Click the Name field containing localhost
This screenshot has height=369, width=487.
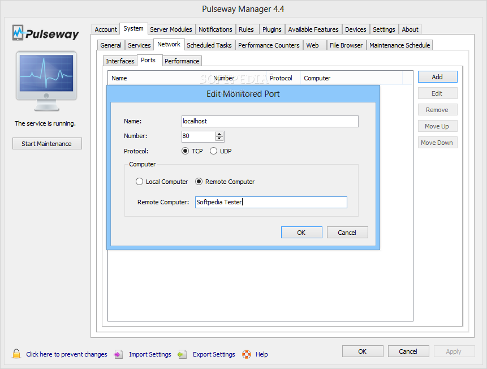coord(270,121)
